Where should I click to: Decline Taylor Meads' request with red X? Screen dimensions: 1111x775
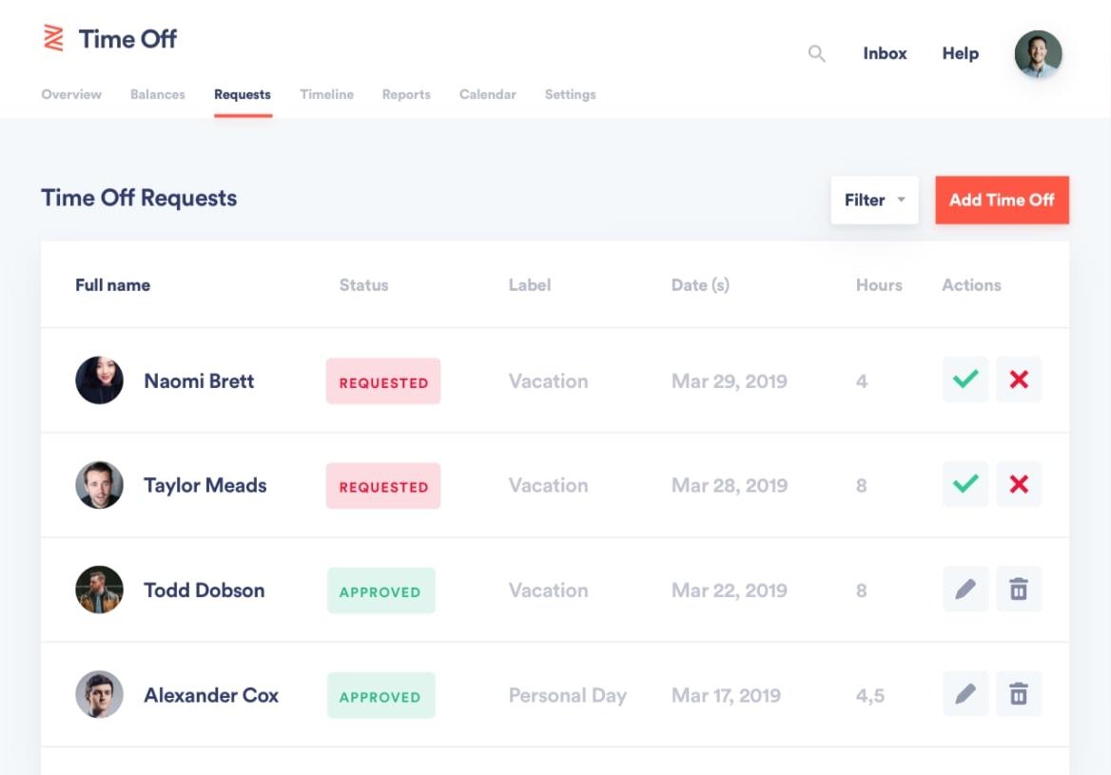click(1019, 485)
